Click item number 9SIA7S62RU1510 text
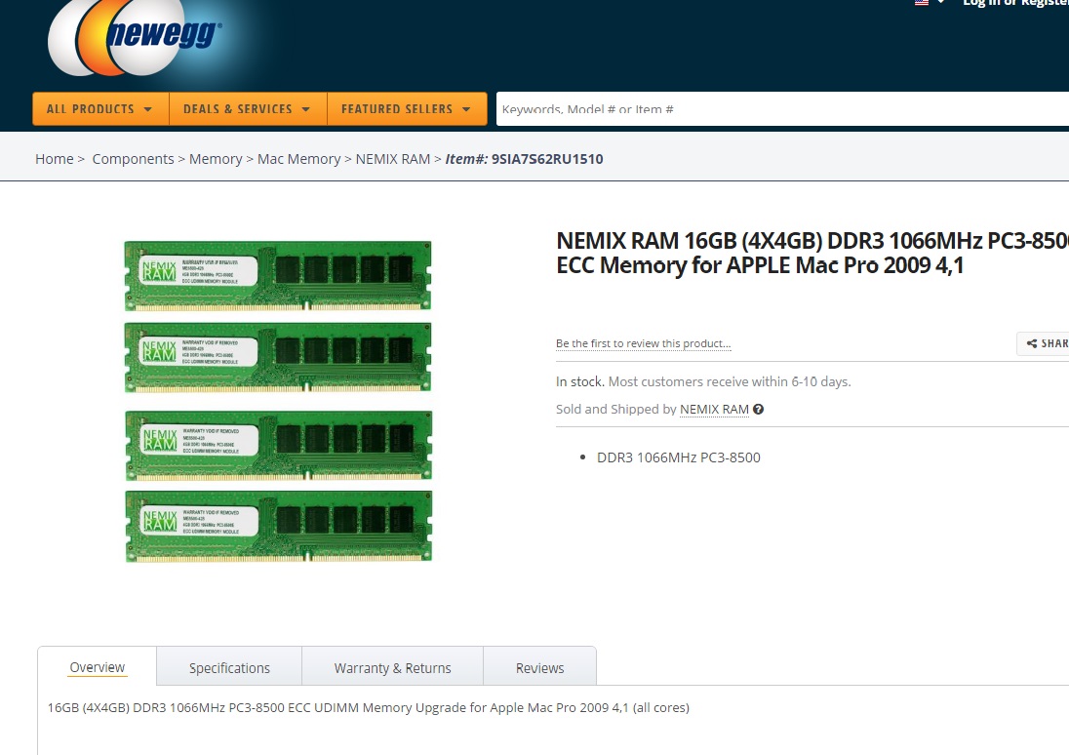The image size is (1069, 755). [x=547, y=159]
